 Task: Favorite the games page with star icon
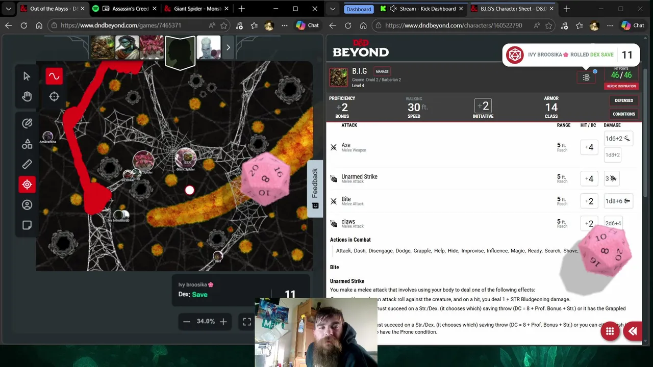(224, 25)
